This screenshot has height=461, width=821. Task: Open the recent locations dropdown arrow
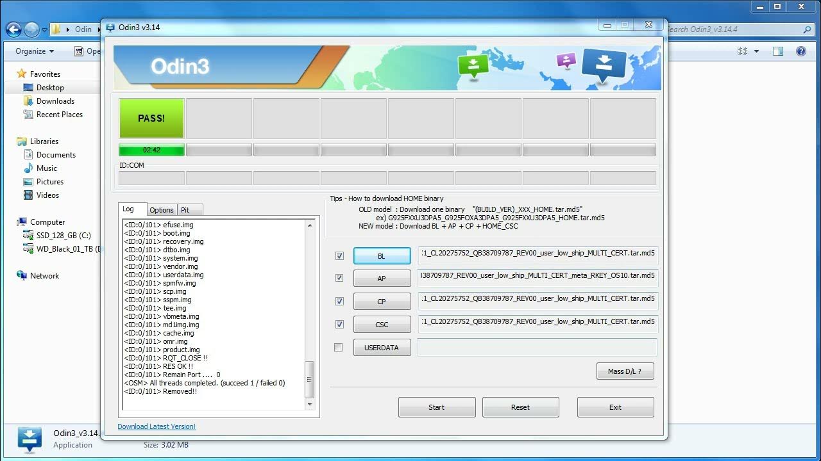tap(44, 29)
